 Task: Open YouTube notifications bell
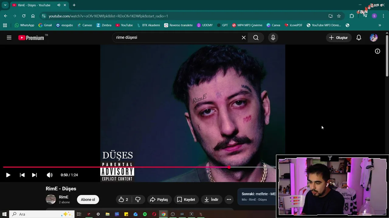pyautogui.click(x=359, y=38)
